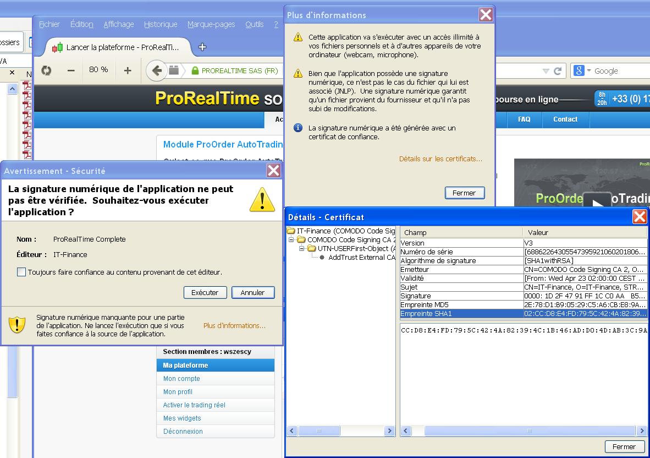Check 'Toujours faire confiance' checkbox
Image resolution: width=650 pixels, height=458 pixels.
click(x=21, y=272)
